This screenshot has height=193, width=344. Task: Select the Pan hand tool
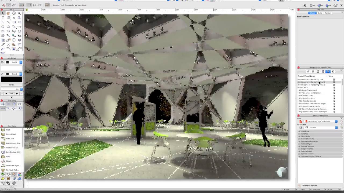8,13
